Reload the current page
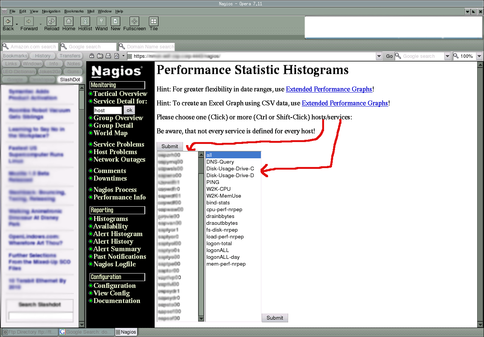The width and height of the screenshot is (484, 337). tap(51, 21)
